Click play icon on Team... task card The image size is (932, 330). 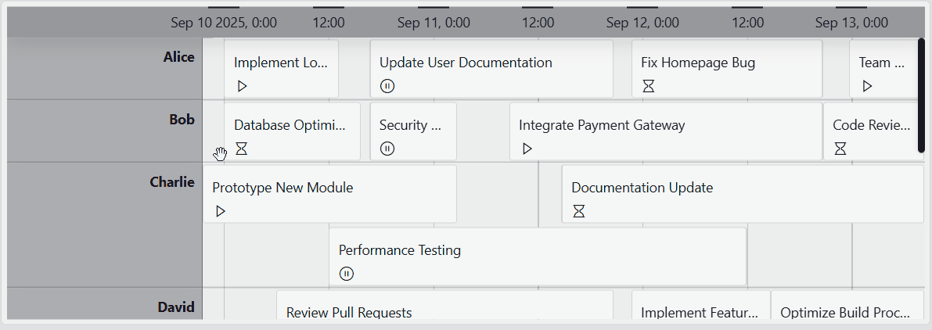[x=867, y=86]
